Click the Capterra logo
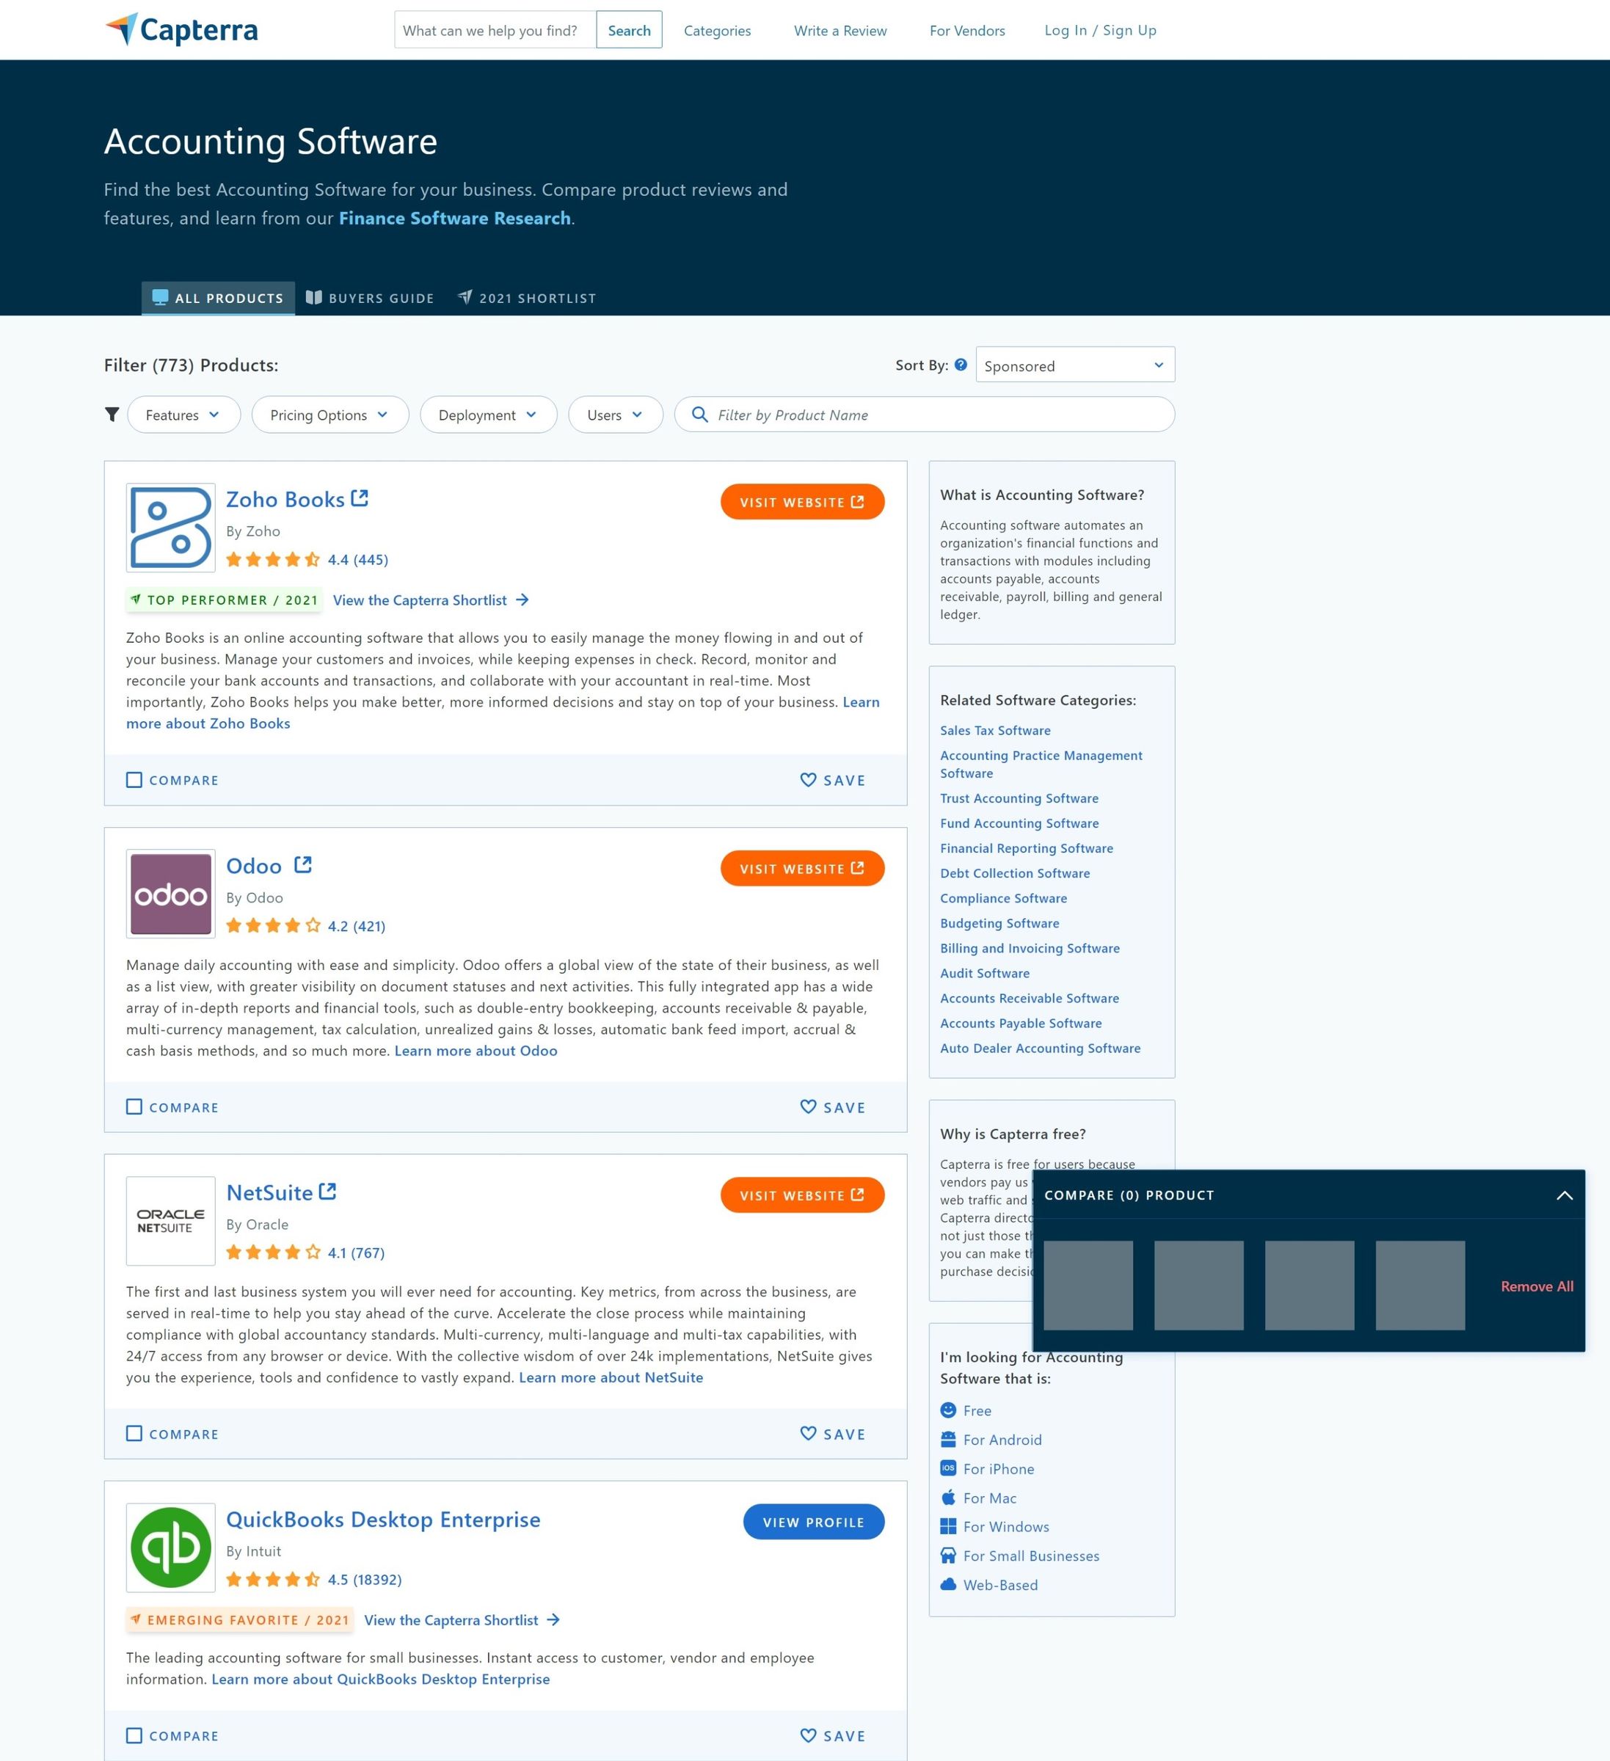The width and height of the screenshot is (1610, 1761). [181, 29]
